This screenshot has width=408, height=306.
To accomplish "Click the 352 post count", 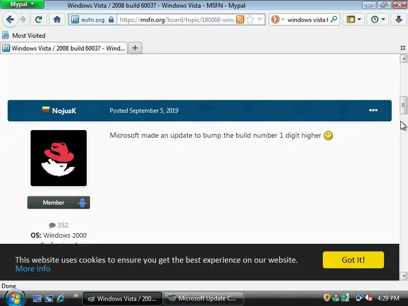I will coord(59,225).
